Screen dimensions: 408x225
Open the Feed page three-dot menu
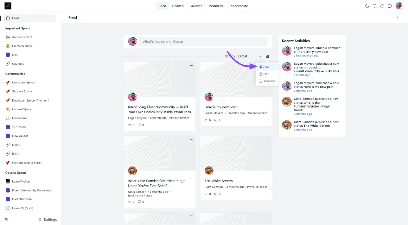397,18
